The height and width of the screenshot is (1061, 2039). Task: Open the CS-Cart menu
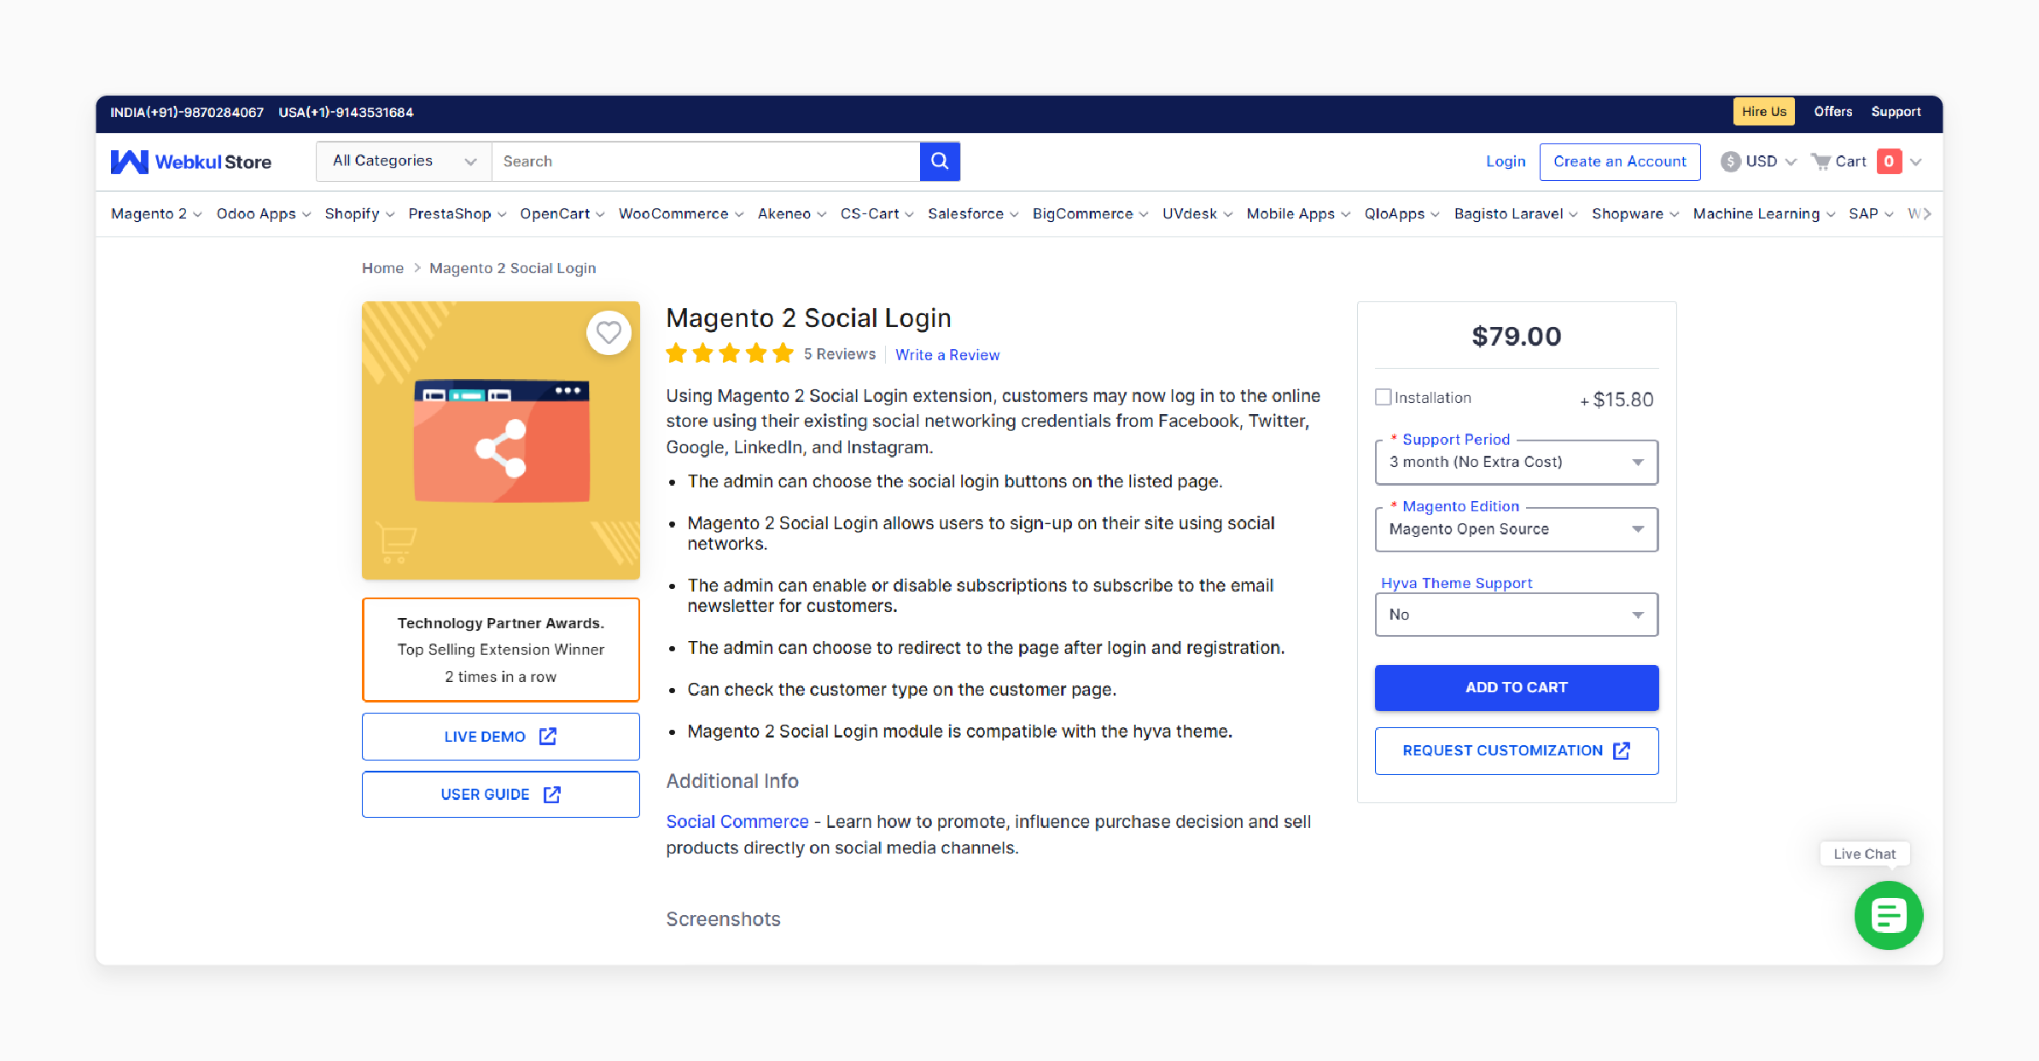click(x=877, y=214)
